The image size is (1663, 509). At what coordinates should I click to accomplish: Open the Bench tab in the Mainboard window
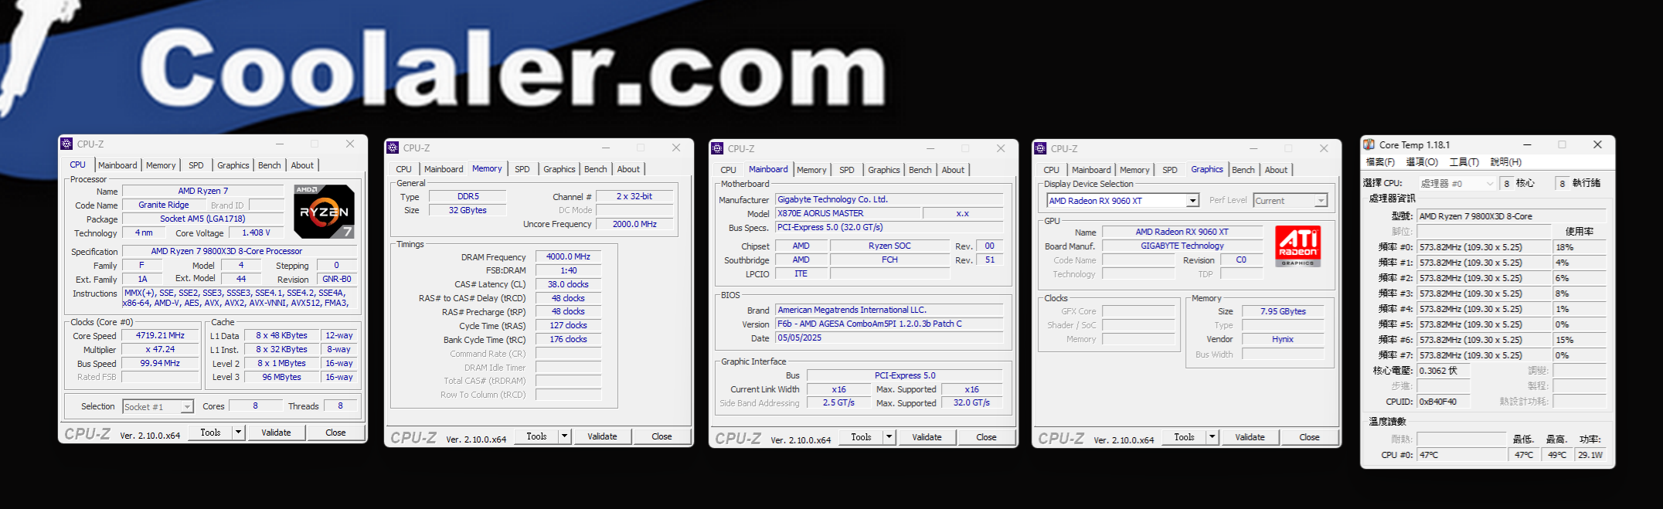coord(920,170)
